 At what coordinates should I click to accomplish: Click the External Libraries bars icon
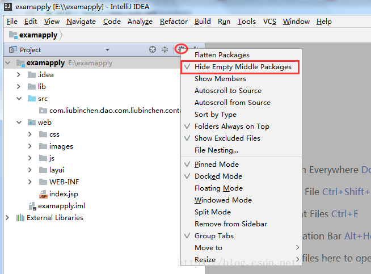tap(20, 218)
